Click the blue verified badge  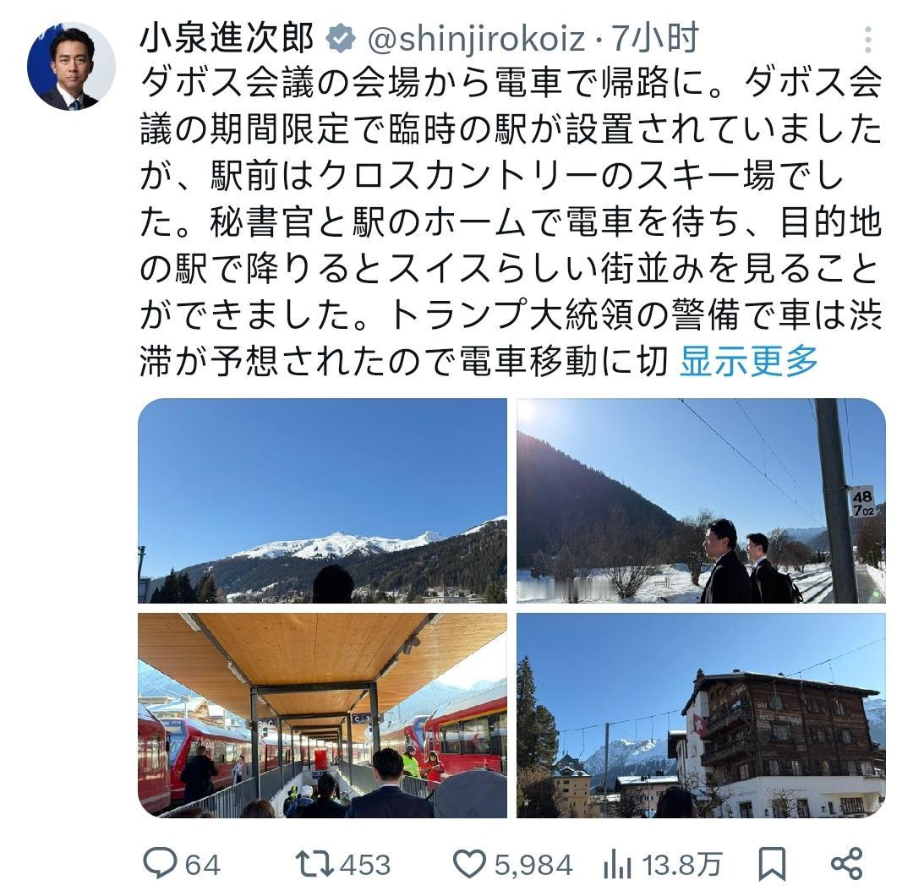pos(341,38)
